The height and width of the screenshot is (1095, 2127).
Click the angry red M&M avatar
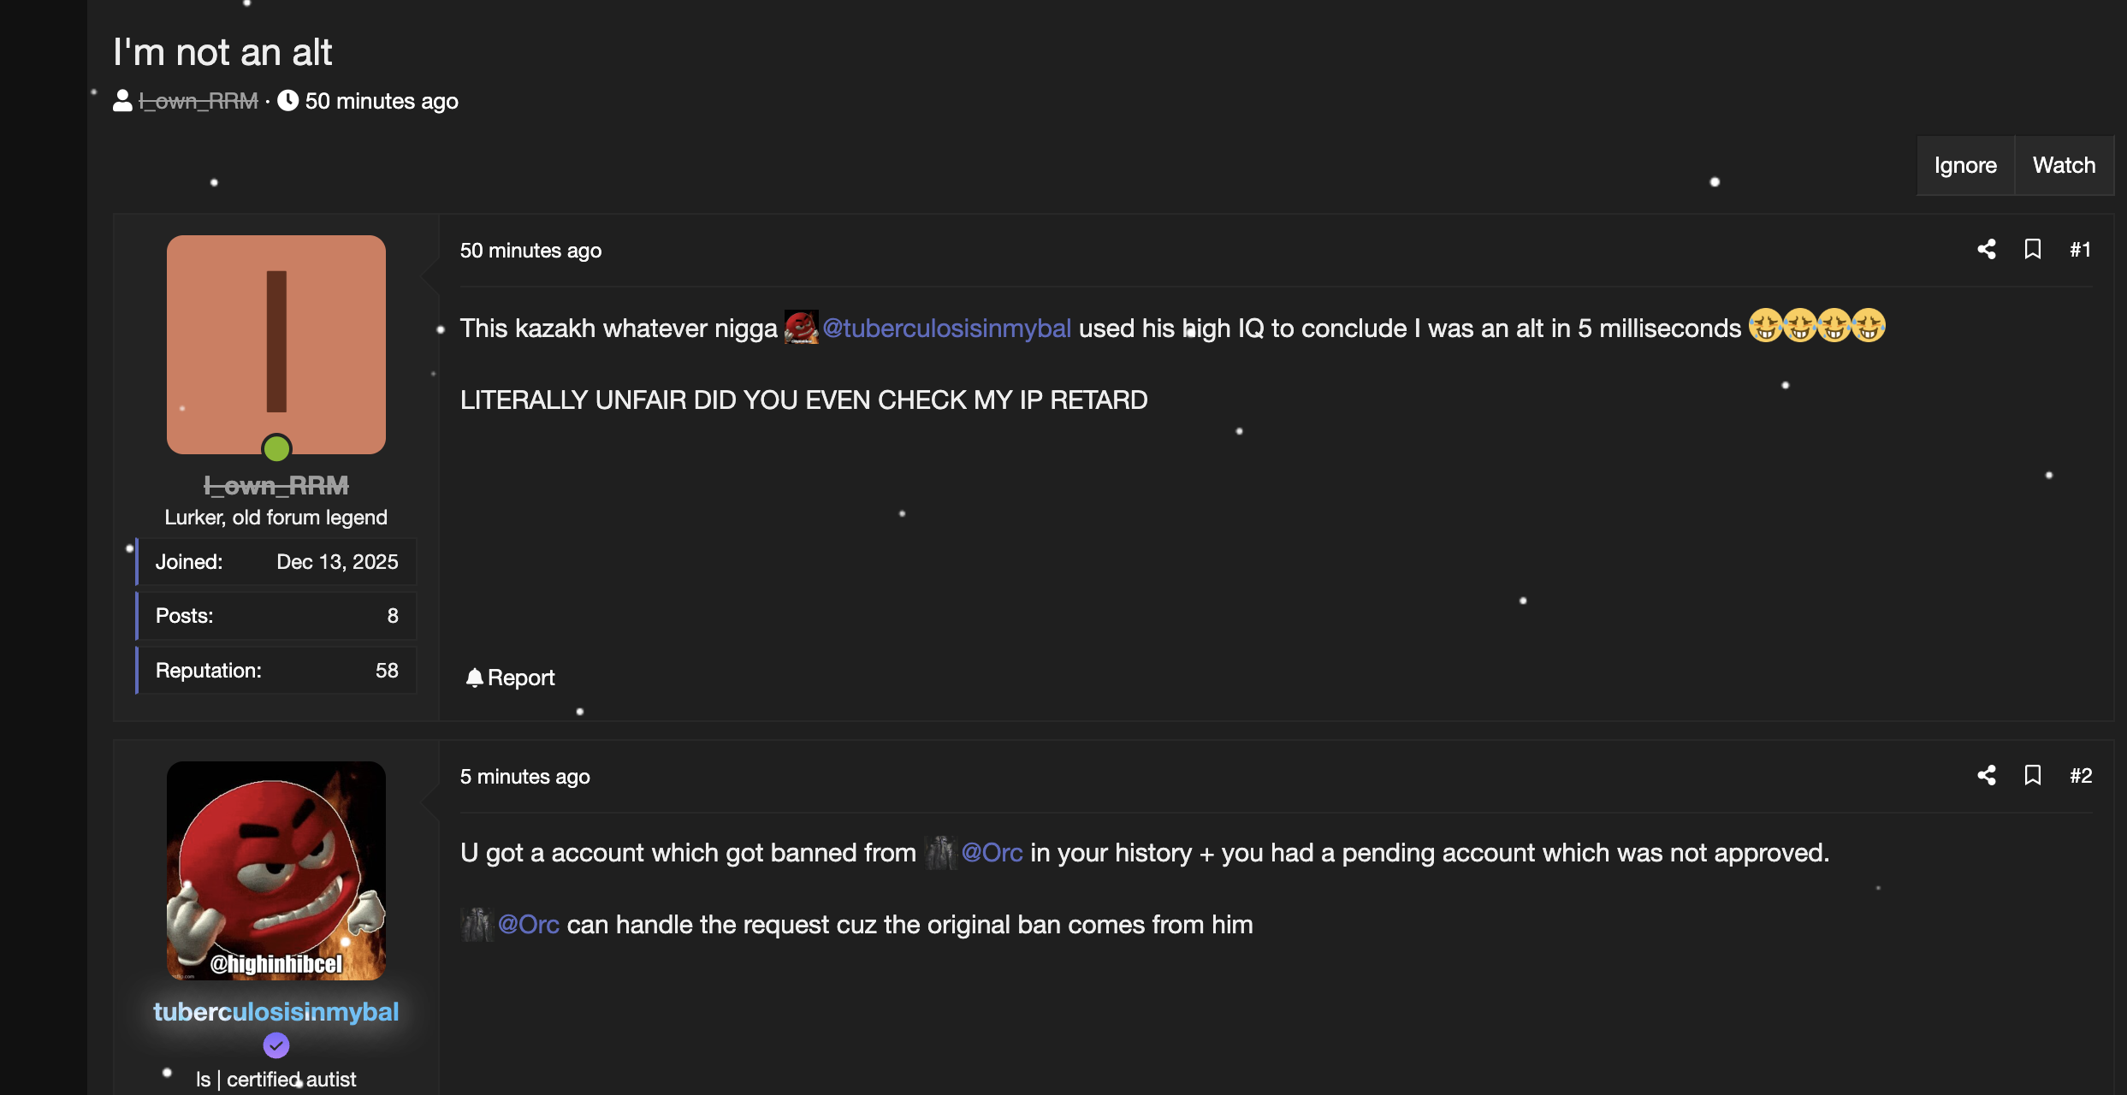tap(276, 871)
